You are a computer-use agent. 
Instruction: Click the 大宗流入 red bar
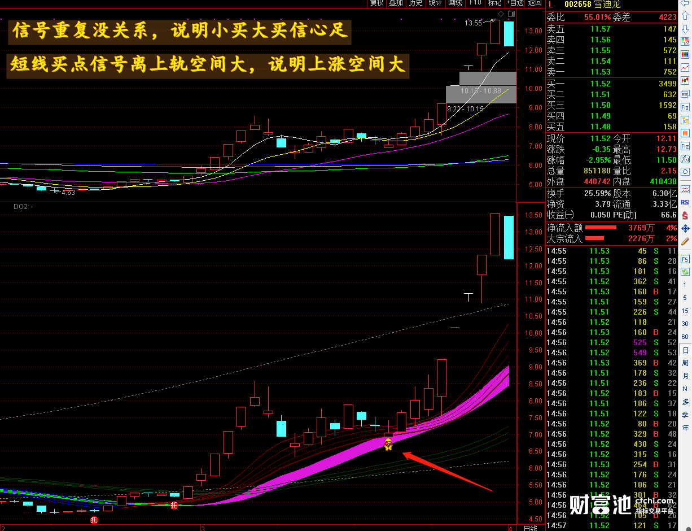pyautogui.click(x=595, y=238)
